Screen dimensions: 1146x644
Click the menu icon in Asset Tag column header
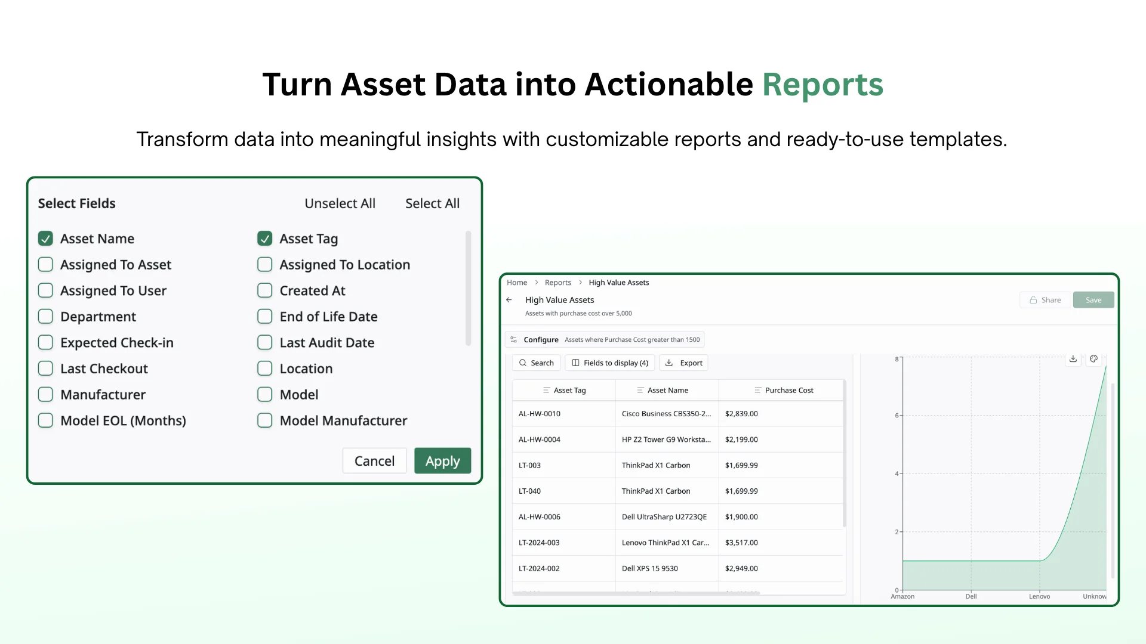pos(546,391)
